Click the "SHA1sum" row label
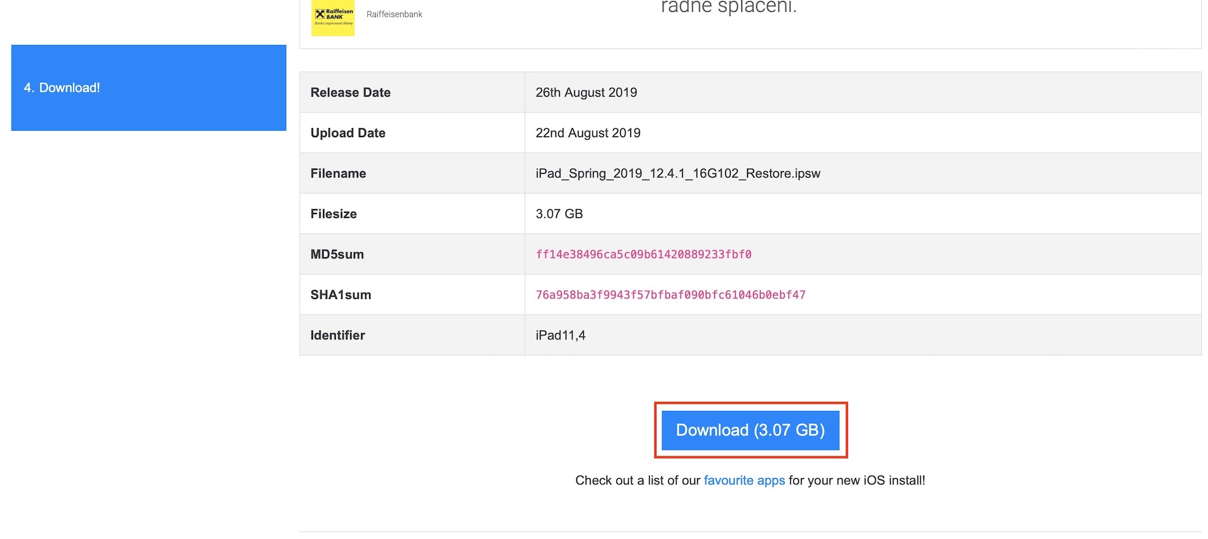 [x=341, y=295]
